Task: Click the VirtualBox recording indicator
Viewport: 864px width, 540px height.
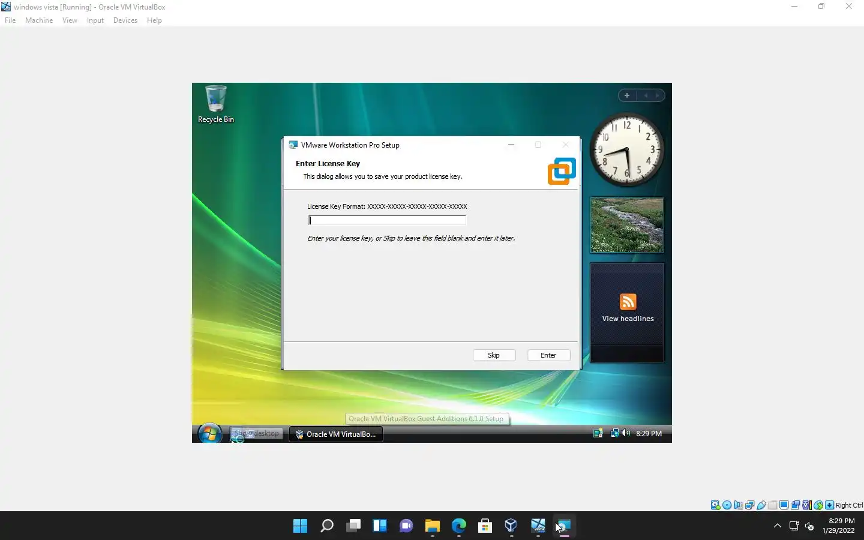Action: pos(796,505)
